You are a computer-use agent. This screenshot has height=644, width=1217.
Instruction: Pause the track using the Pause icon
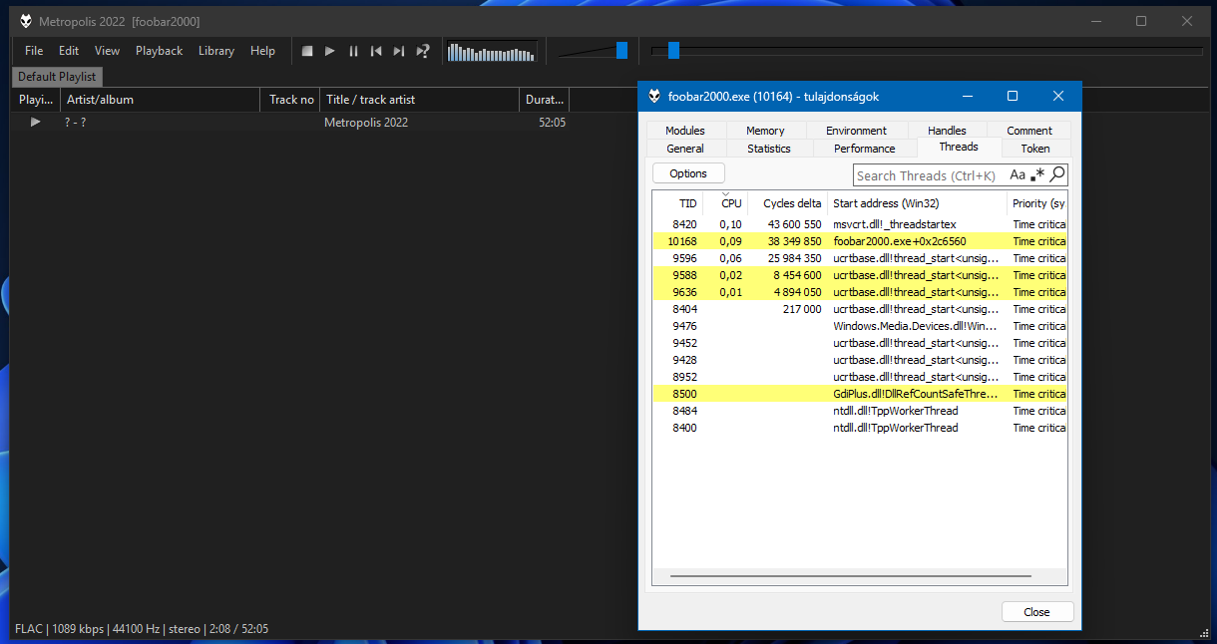(353, 51)
